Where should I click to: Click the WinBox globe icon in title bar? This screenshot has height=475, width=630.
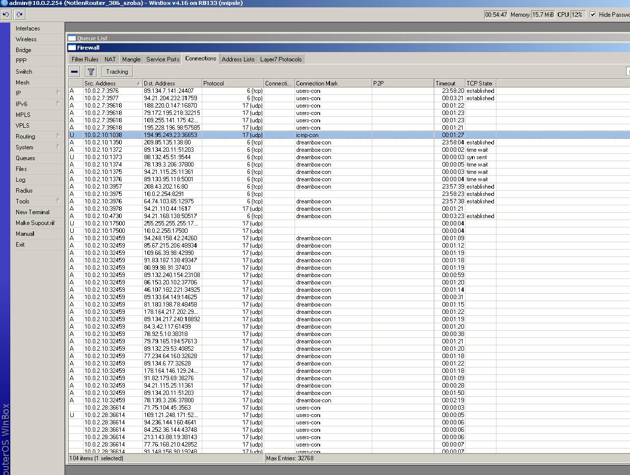pos(4,3)
